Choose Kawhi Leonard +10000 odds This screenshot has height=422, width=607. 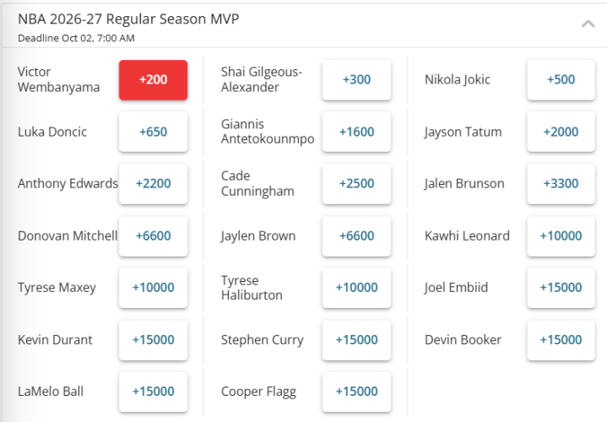click(561, 235)
